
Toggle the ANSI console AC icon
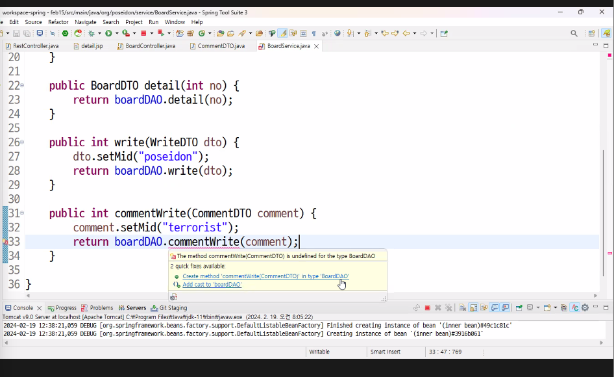pos(574,308)
